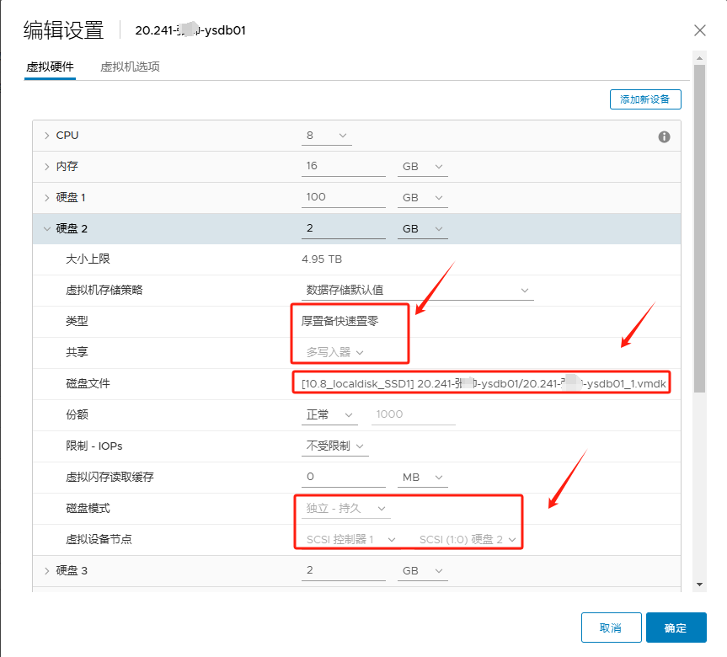Click the 磁盘模式 label

point(88,509)
